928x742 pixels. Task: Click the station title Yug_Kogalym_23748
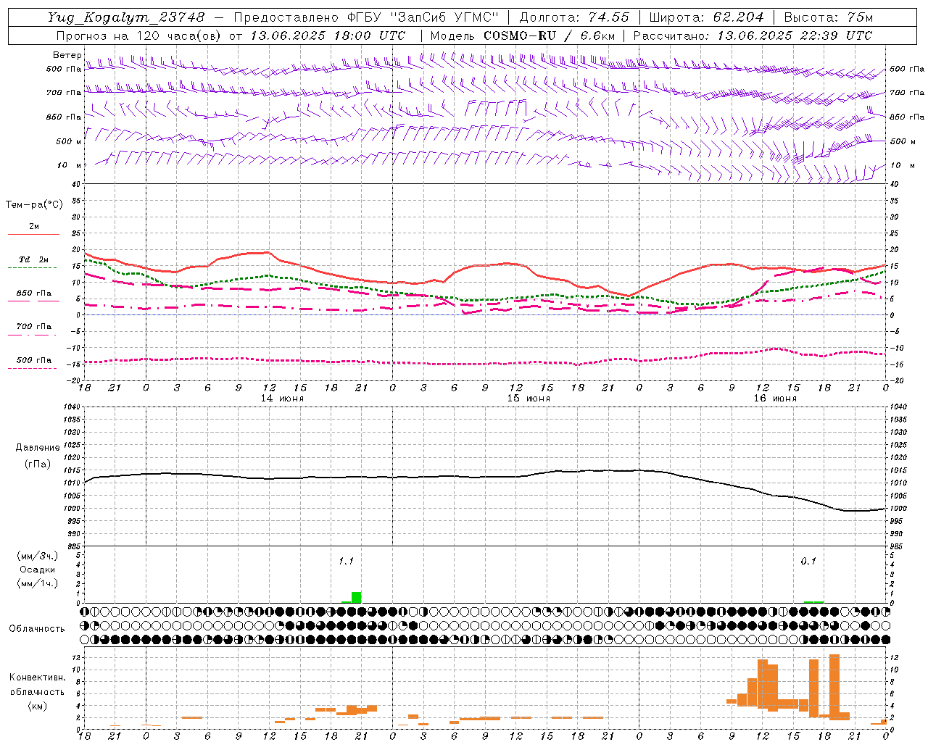tap(126, 17)
